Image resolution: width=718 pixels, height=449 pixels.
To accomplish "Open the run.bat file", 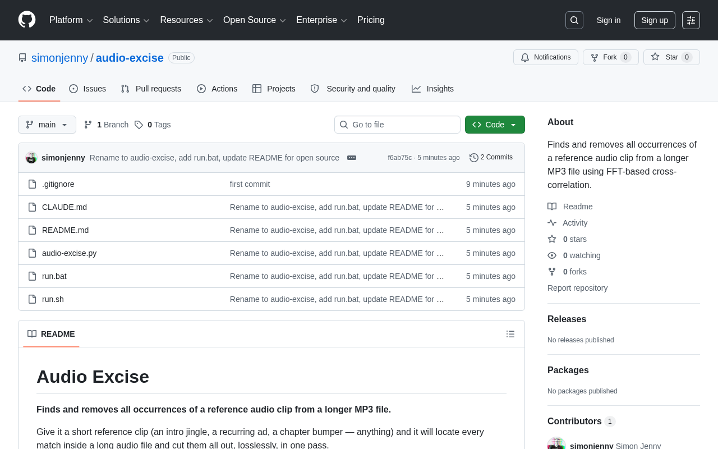I will coord(54,276).
